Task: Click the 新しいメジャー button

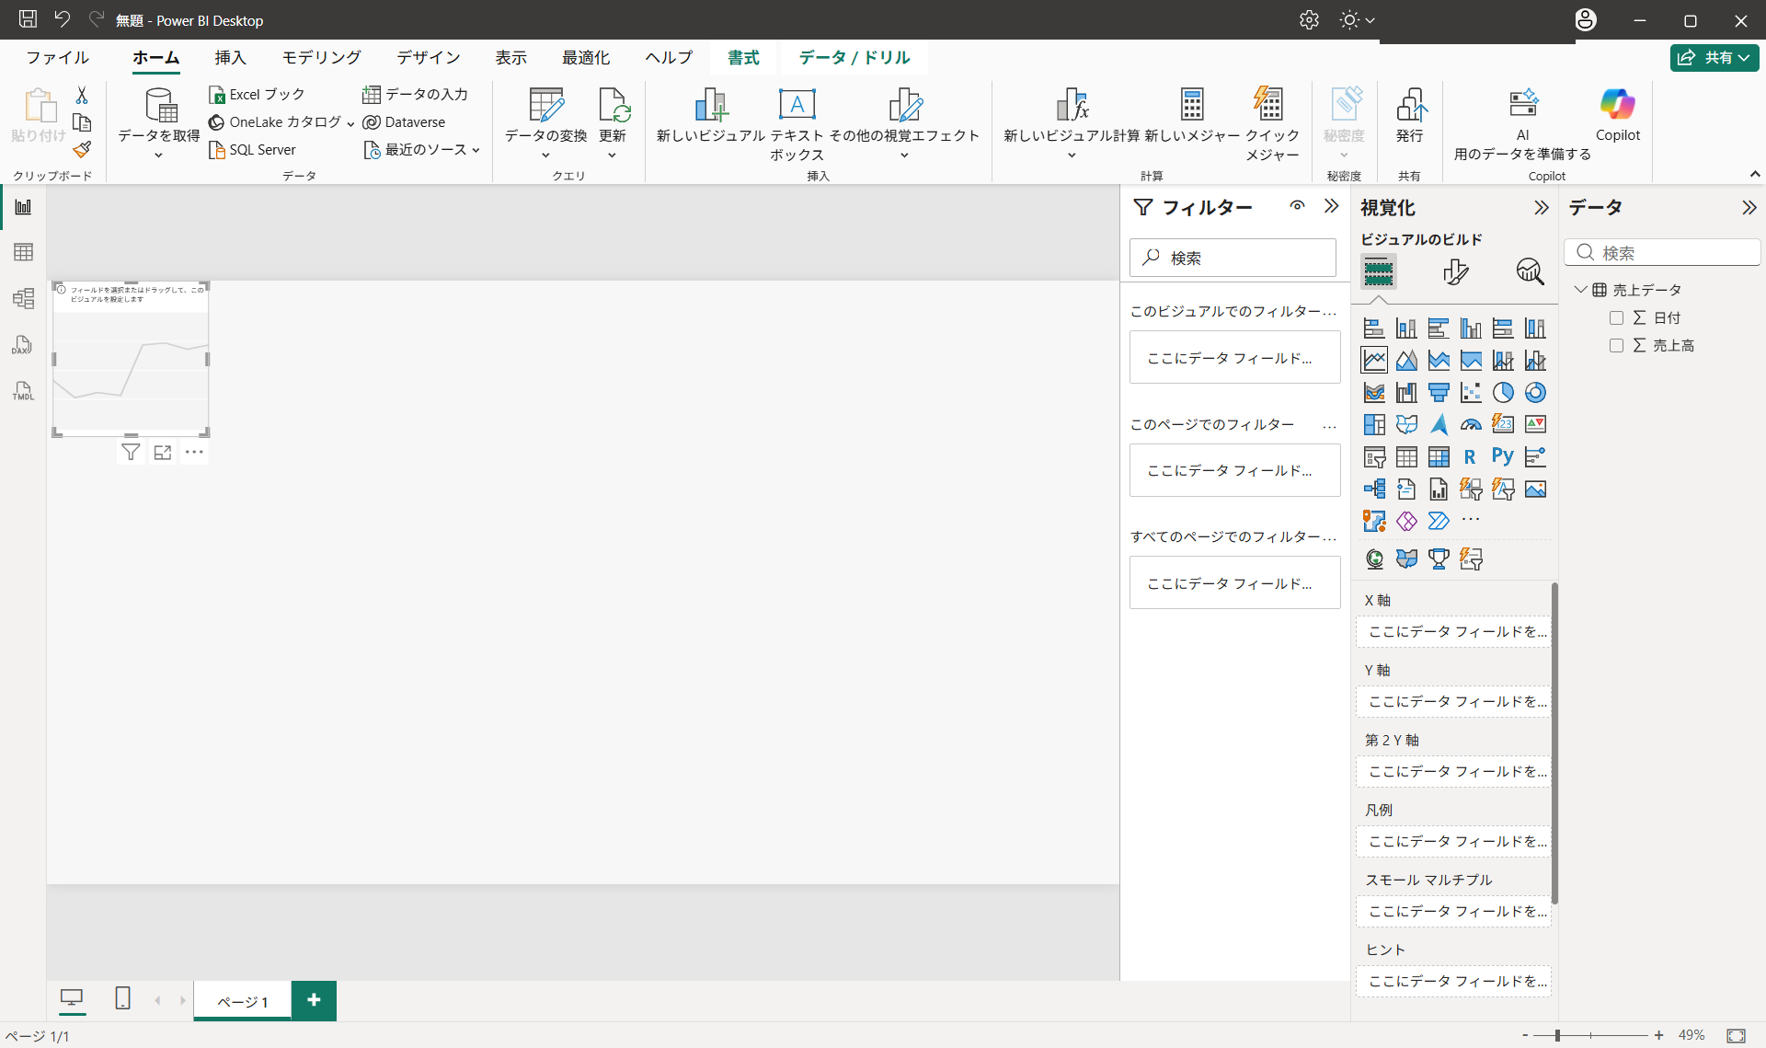Action: click(1192, 116)
